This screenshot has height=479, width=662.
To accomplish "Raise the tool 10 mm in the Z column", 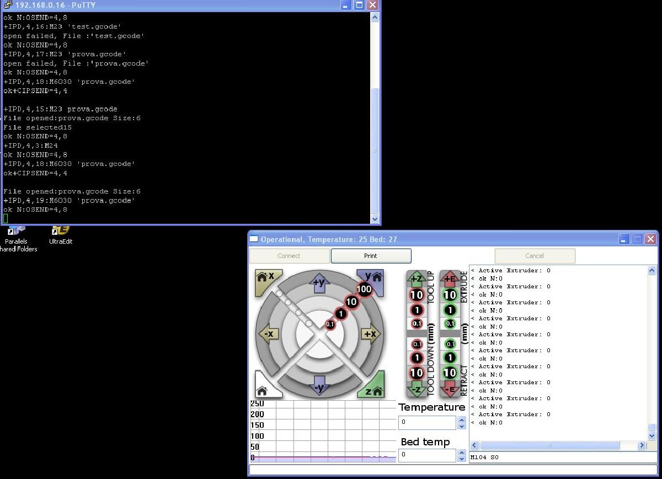I will coord(417,295).
